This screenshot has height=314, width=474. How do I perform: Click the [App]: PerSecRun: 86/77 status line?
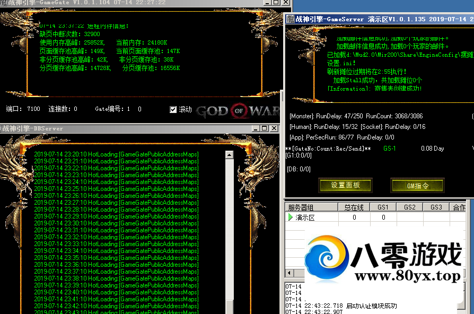tap(342, 137)
